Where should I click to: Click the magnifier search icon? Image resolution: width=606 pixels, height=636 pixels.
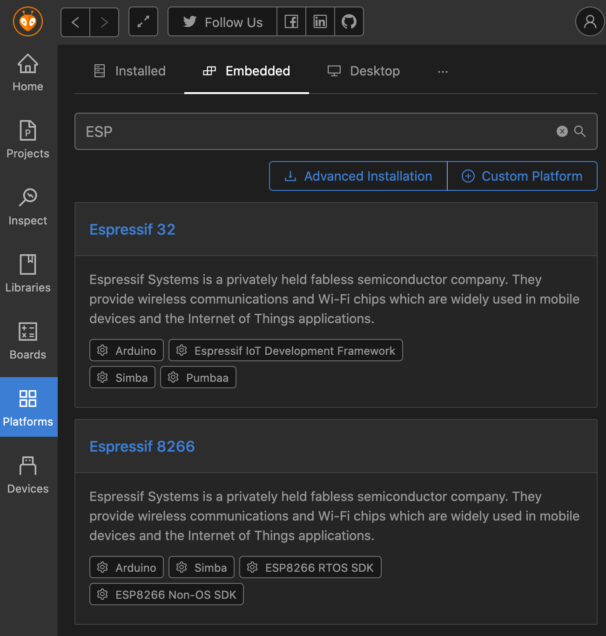[580, 131]
